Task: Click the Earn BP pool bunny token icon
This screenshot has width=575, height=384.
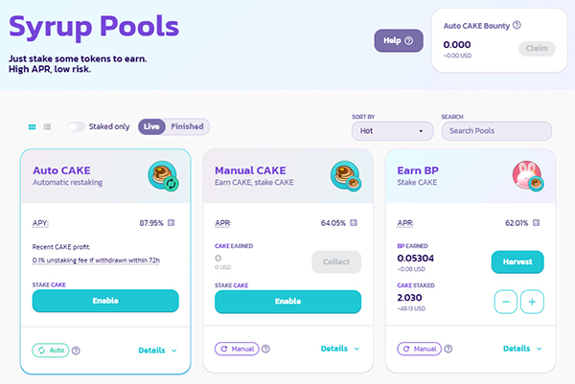Action: (528, 175)
